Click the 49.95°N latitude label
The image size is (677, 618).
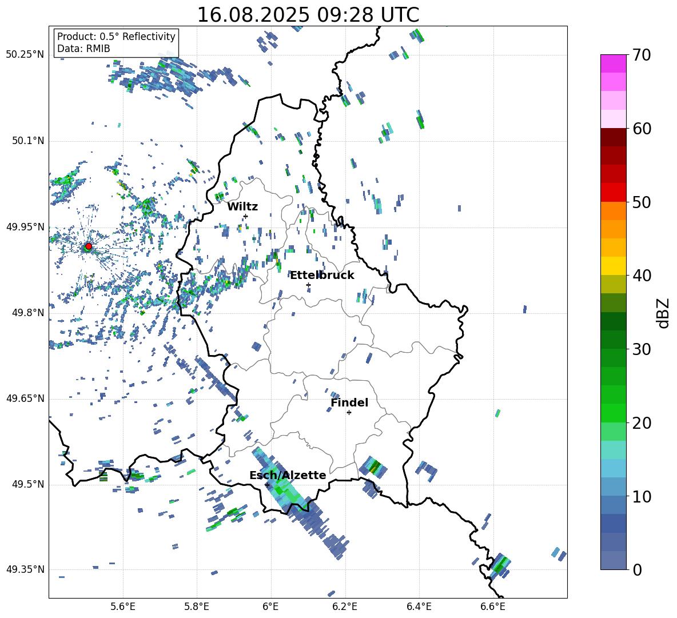point(25,226)
